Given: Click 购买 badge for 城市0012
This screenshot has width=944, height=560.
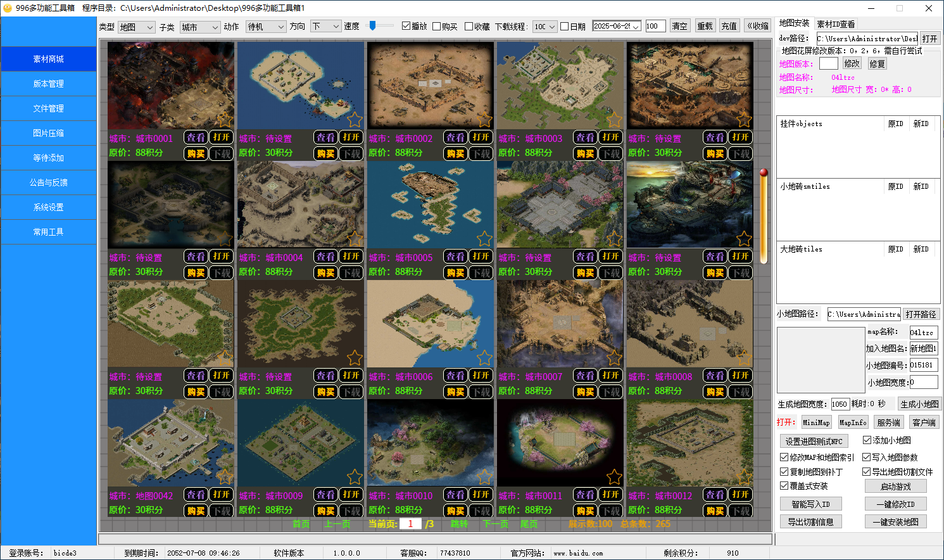Looking at the screenshot, I should [x=715, y=511].
